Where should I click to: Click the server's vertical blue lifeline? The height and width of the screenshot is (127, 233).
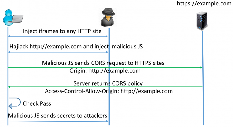[203, 78]
